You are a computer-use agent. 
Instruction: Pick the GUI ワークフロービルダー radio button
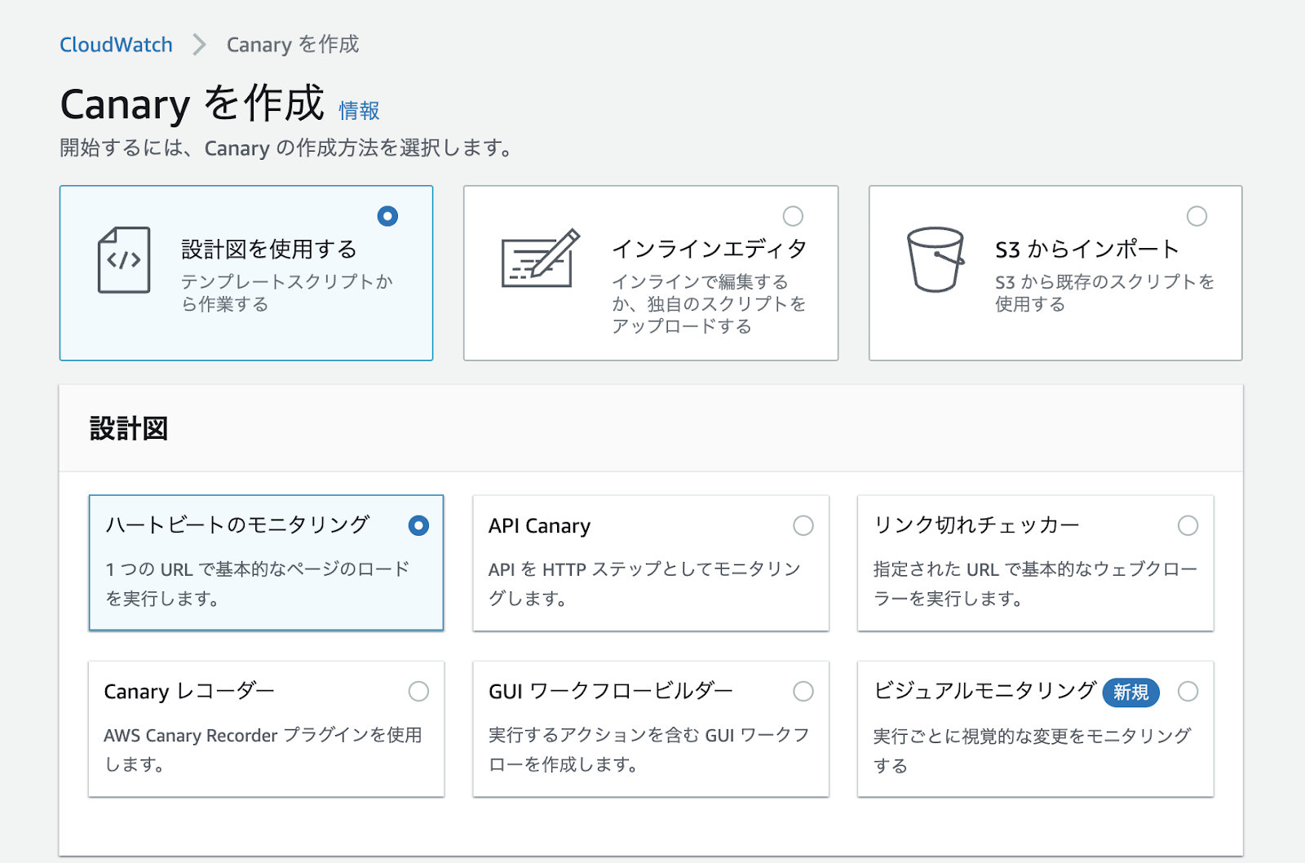point(803,692)
